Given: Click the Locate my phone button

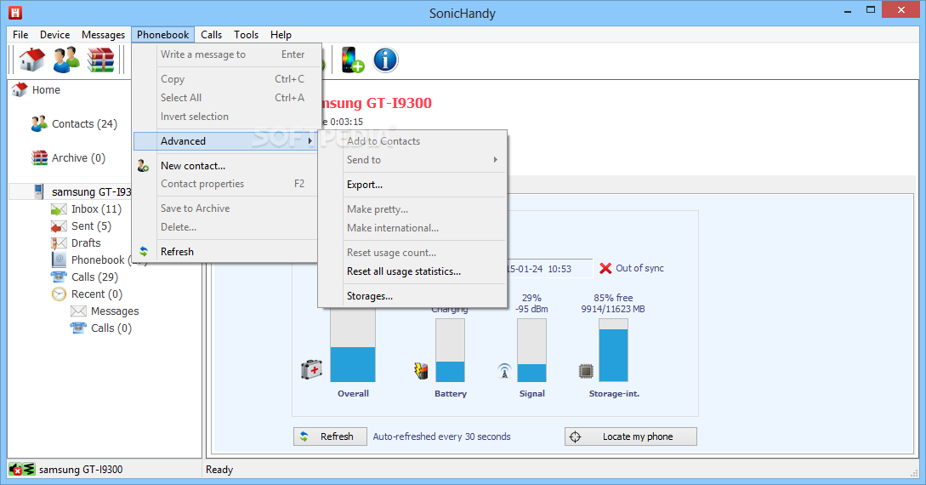Looking at the screenshot, I should (631, 436).
